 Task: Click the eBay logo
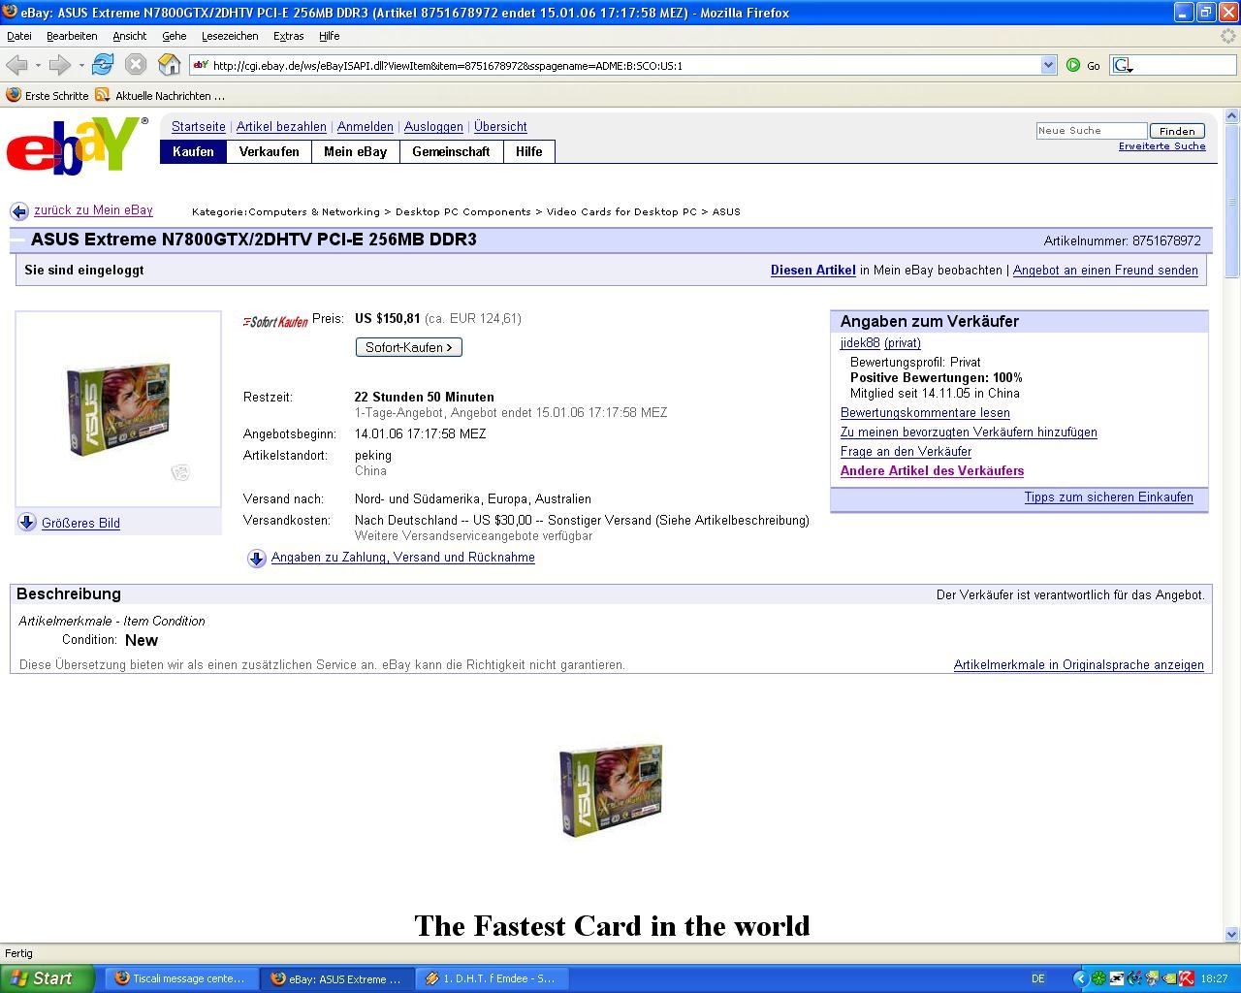click(x=78, y=145)
